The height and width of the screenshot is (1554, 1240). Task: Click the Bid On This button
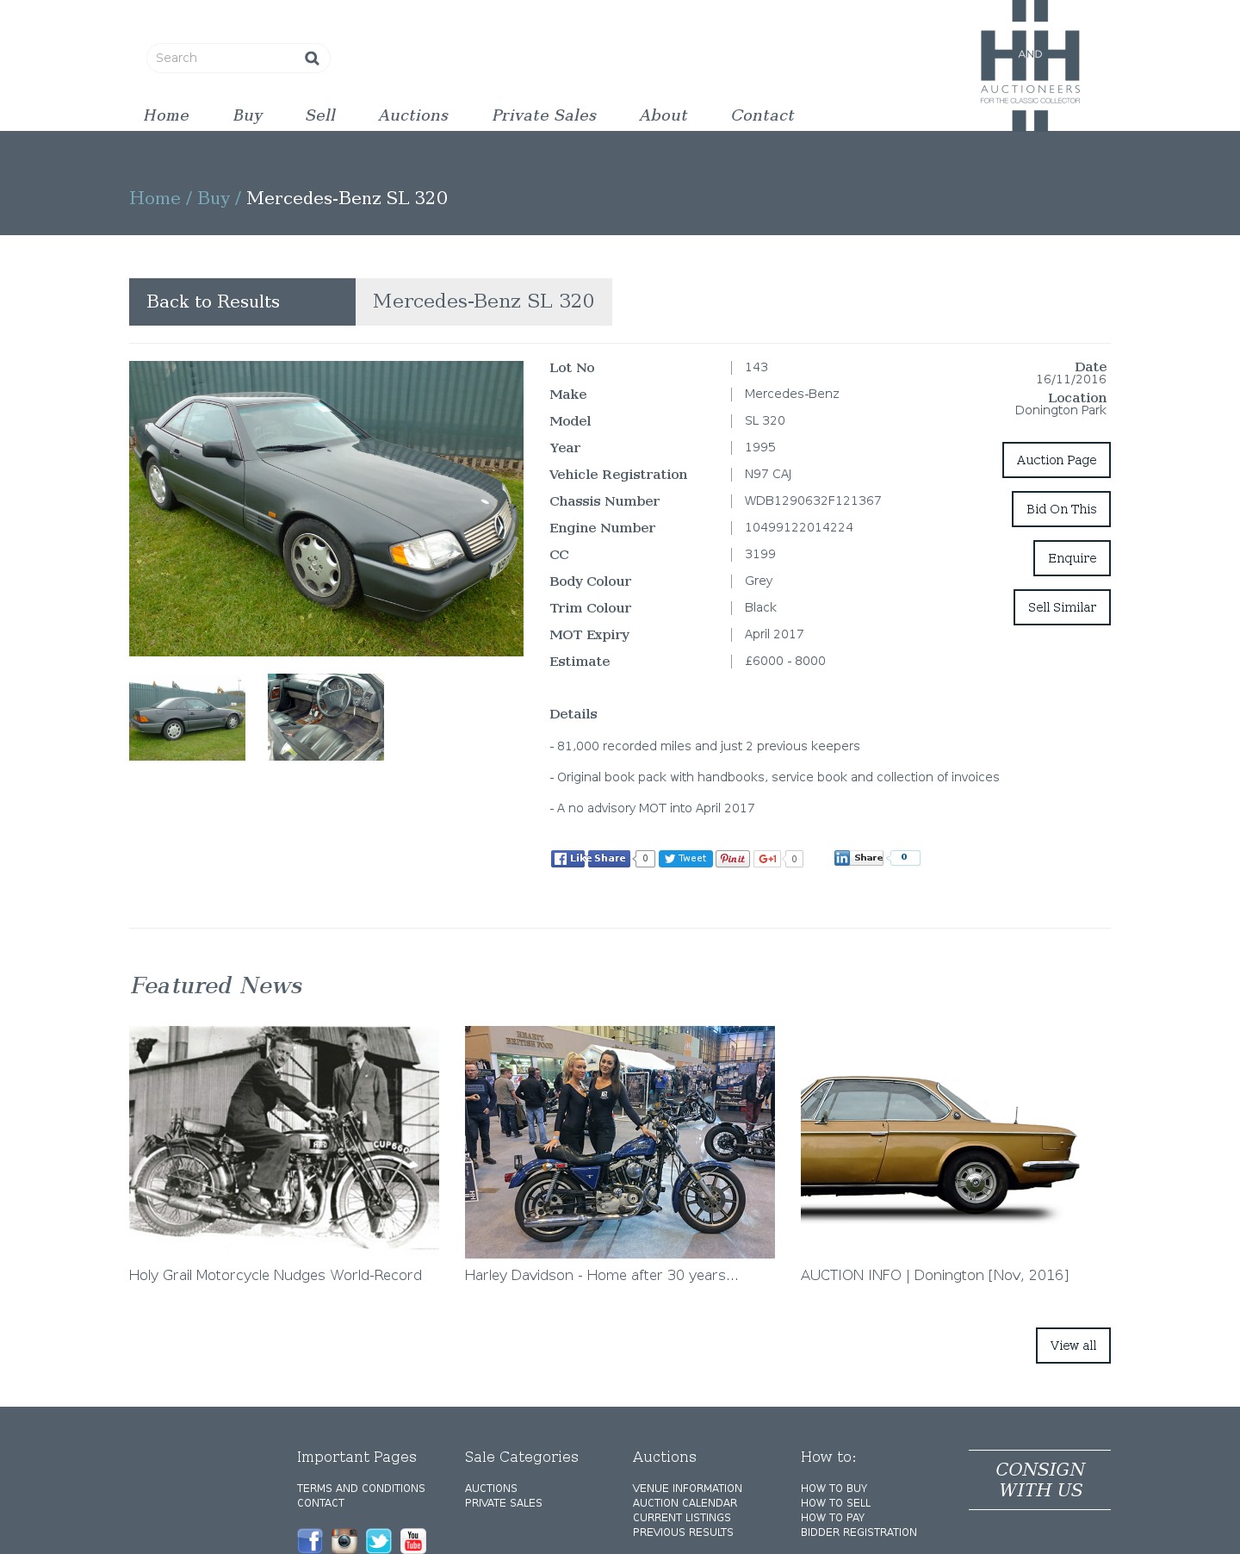click(1061, 509)
